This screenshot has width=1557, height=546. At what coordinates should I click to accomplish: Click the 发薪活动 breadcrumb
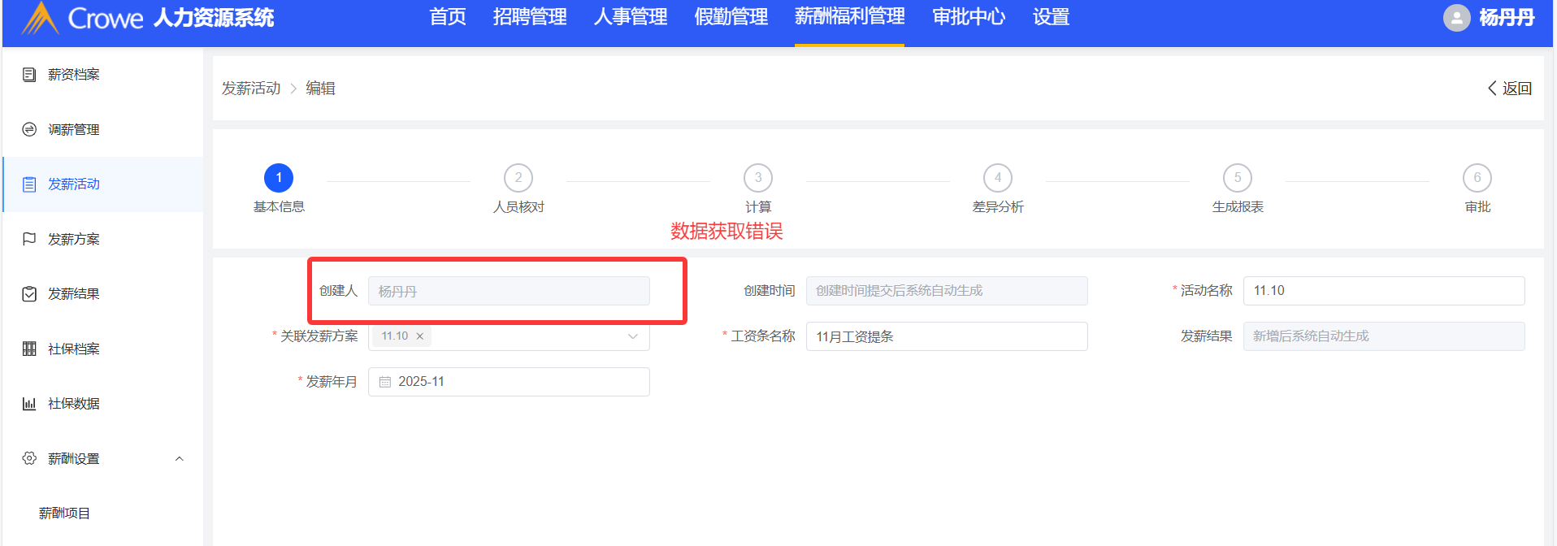(251, 89)
